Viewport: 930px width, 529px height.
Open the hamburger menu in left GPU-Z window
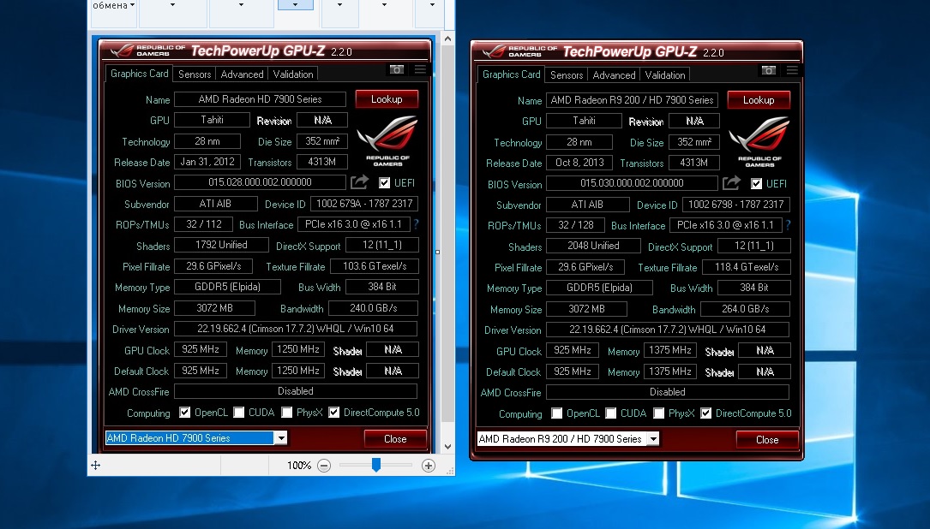pos(421,70)
